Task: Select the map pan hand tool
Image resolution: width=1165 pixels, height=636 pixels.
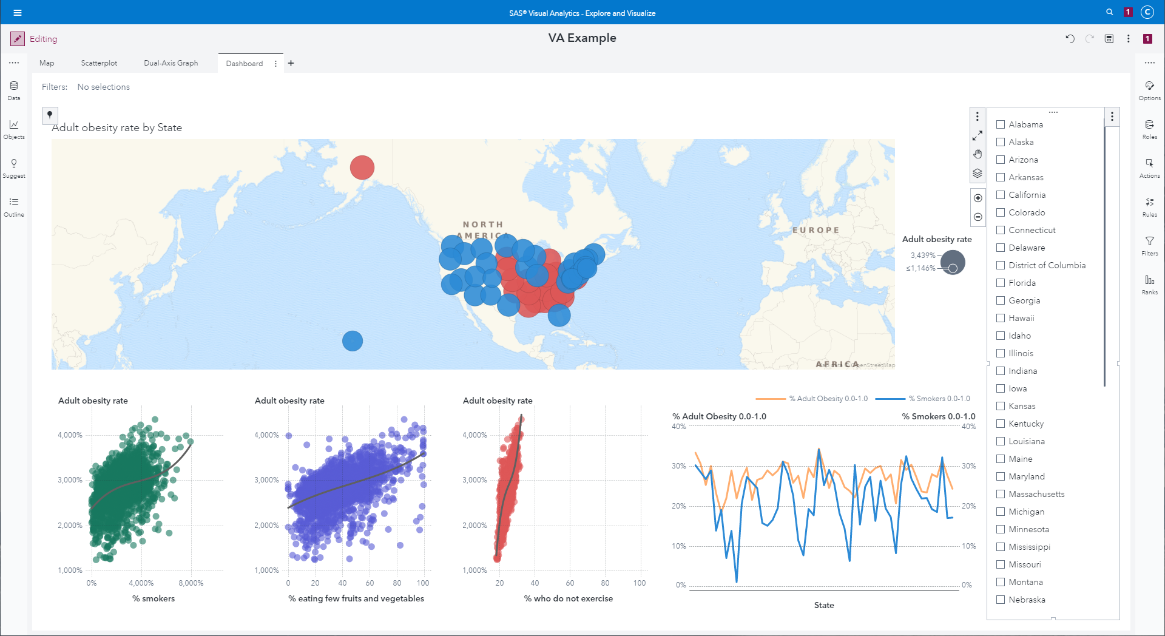Action: (x=978, y=154)
